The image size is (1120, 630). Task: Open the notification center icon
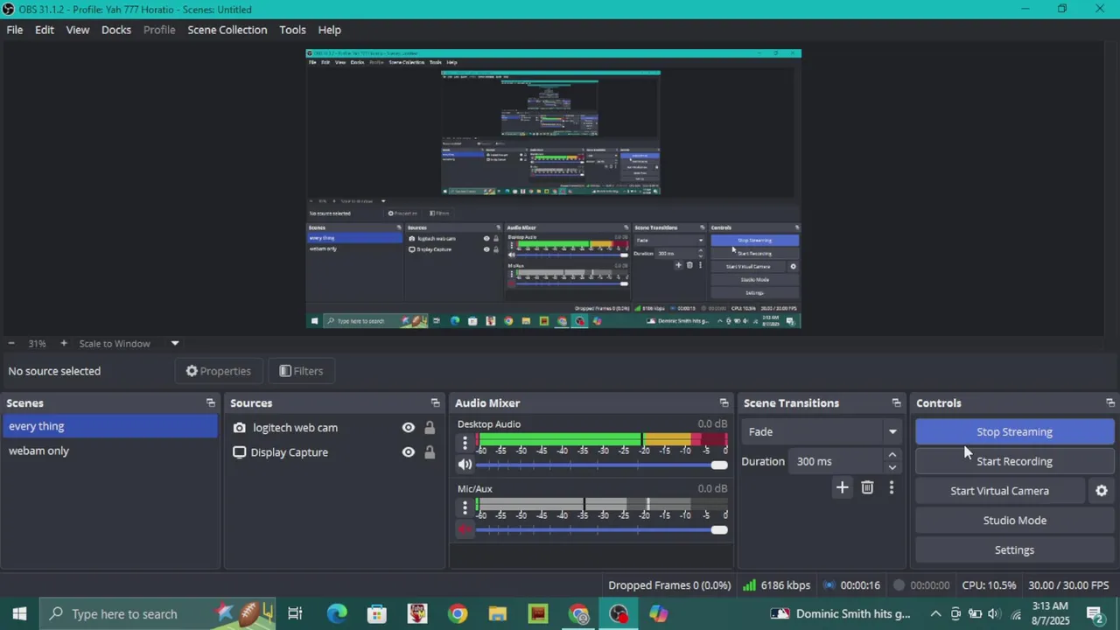[x=1094, y=614]
